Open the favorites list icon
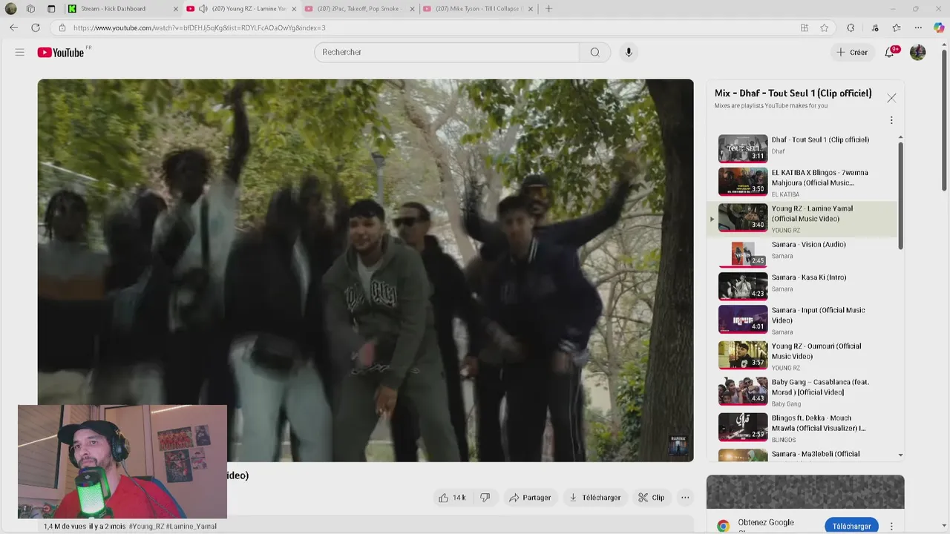 [x=897, y=27]
